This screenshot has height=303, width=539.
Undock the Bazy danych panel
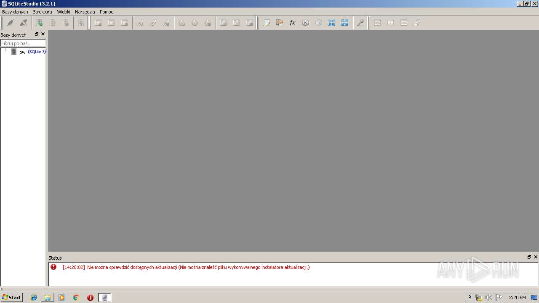click(x=37, y=34)
